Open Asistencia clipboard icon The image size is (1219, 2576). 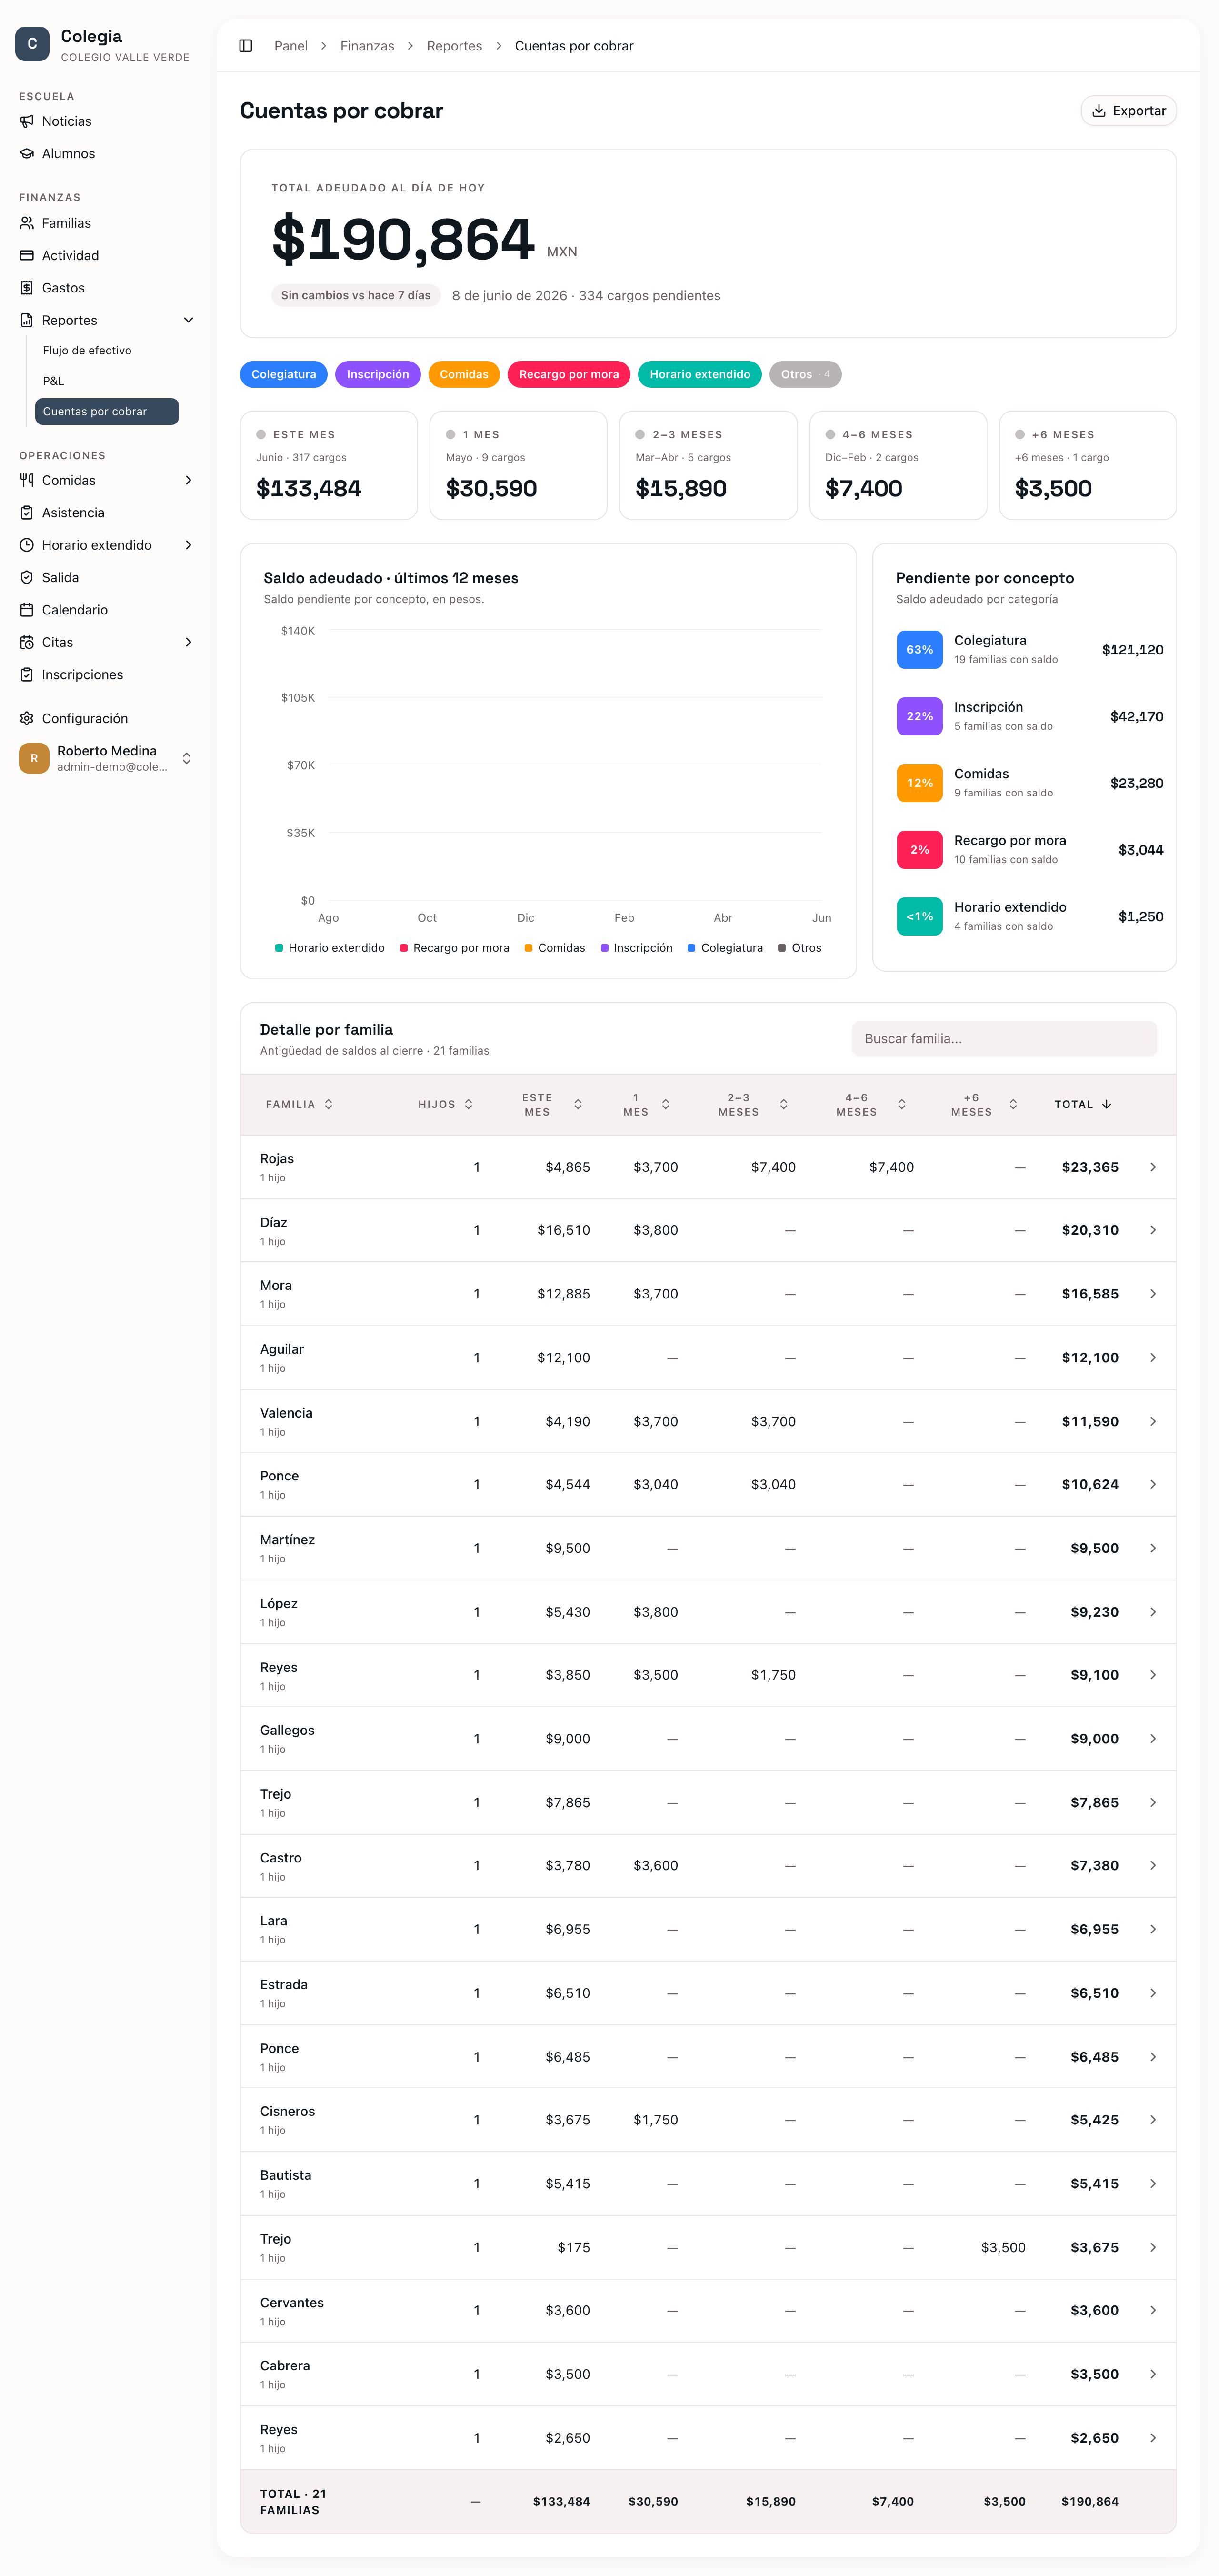tap(27, 513)
